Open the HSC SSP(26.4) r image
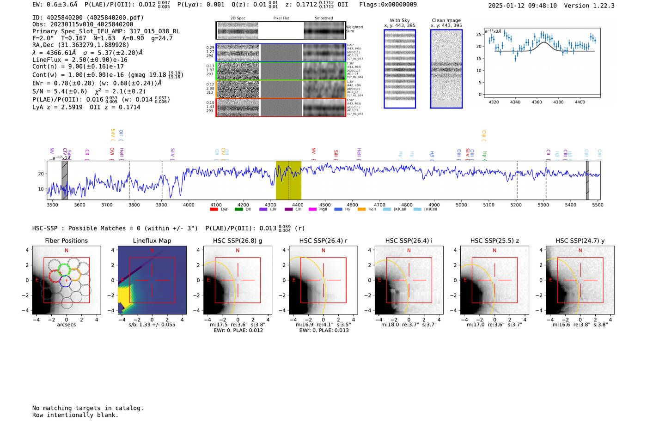 323,280
